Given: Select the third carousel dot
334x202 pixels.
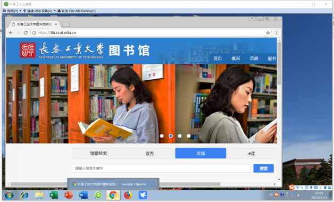Looking at the screenshot, I should pyautogui.click(x=180, y=136).
